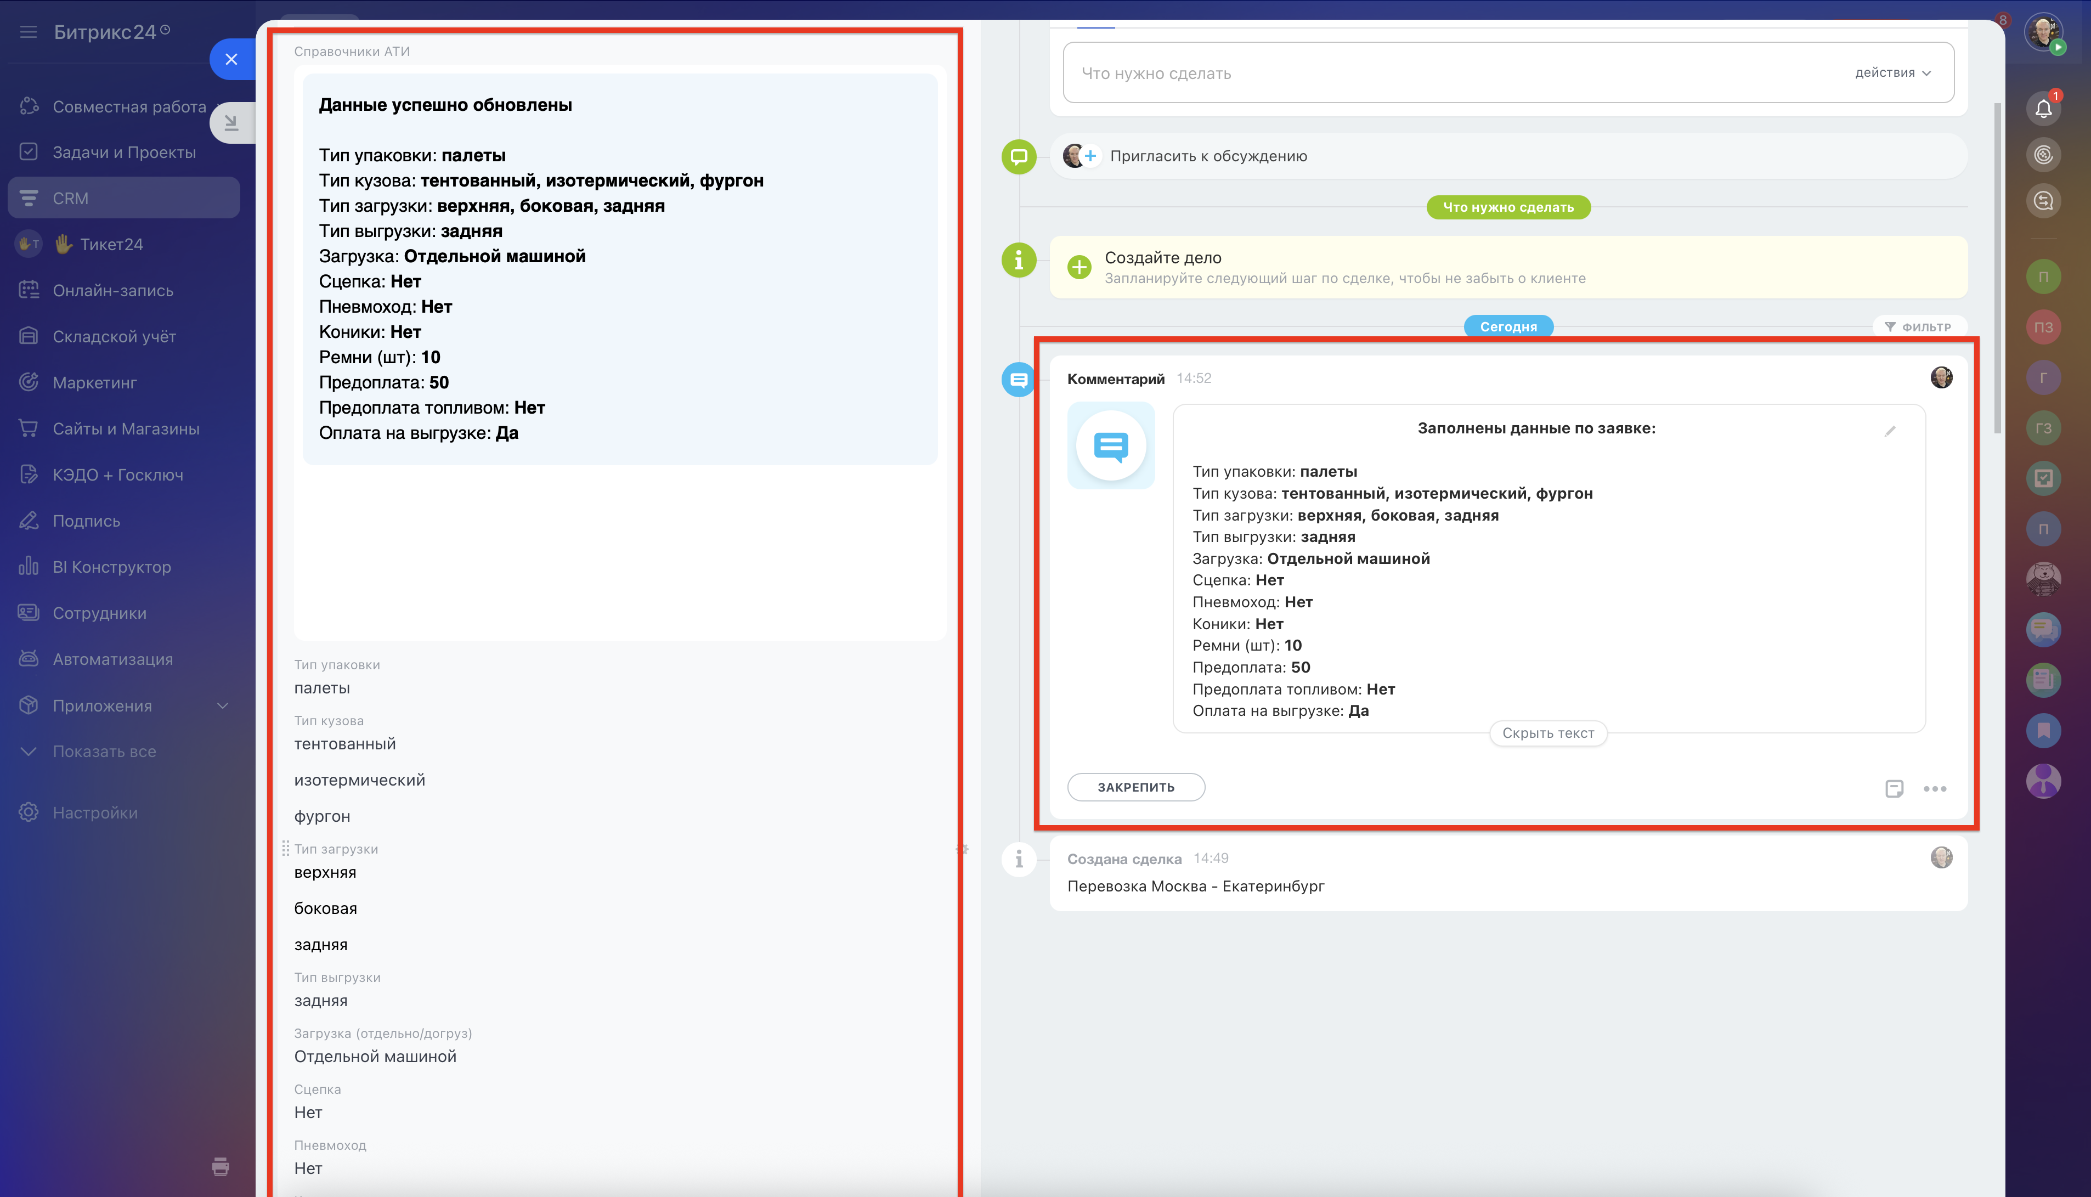
Task: Open the CRM menu item
Action: (x=71, y=198)
